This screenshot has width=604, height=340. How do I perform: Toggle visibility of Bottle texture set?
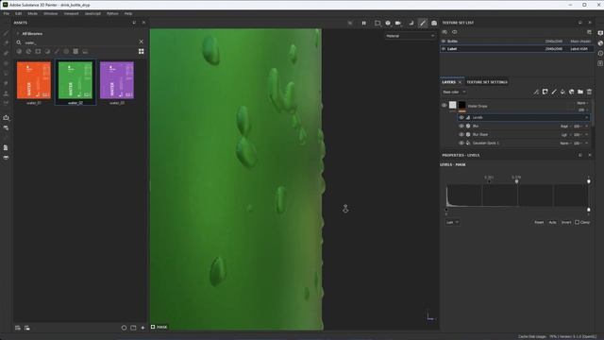coord(444,42)
